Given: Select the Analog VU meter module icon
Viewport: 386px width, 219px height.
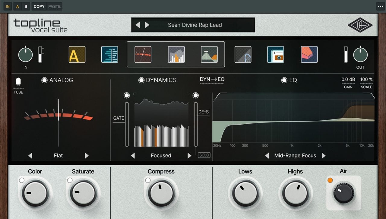Looking at the screenshot, I should (143, 54).
